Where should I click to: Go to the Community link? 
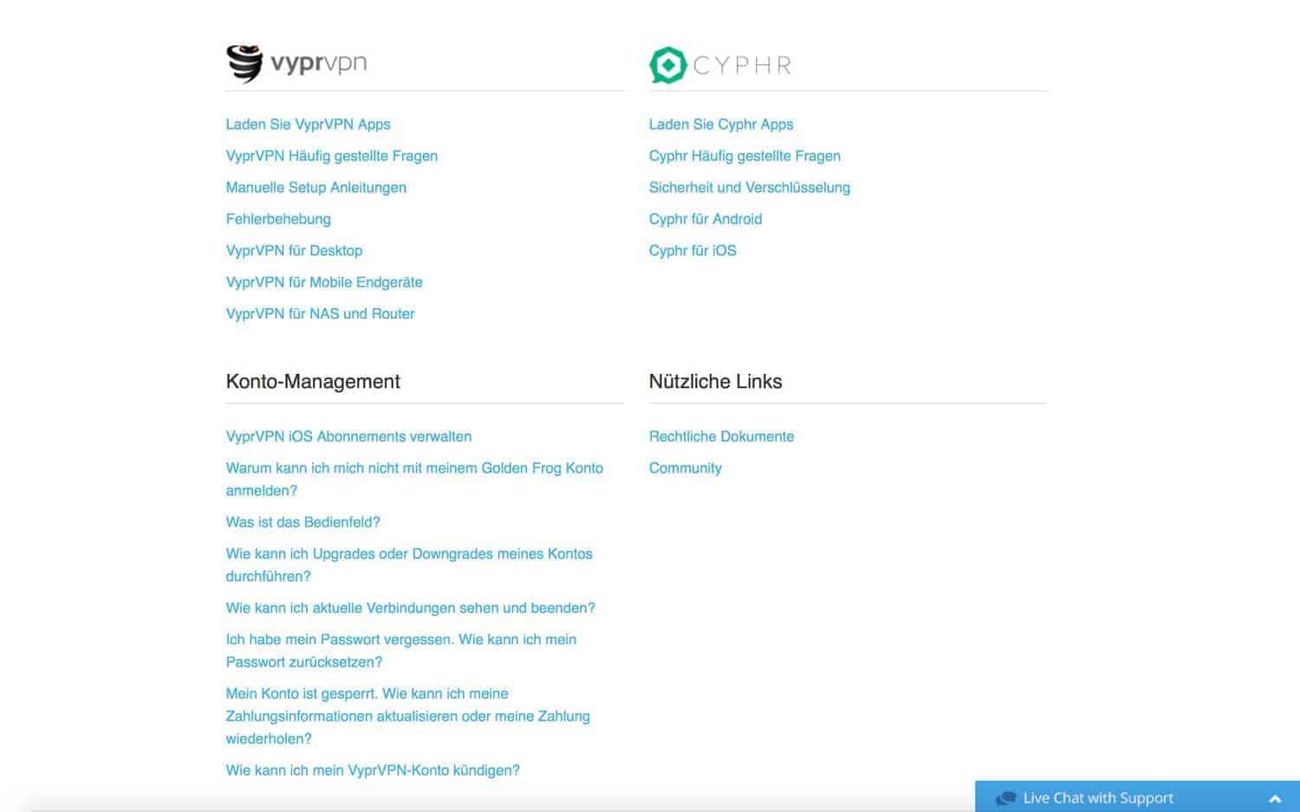tap(685, 468)
